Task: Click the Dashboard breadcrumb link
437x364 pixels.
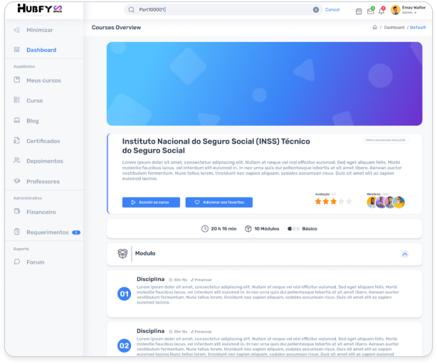Action: (394, 28)
